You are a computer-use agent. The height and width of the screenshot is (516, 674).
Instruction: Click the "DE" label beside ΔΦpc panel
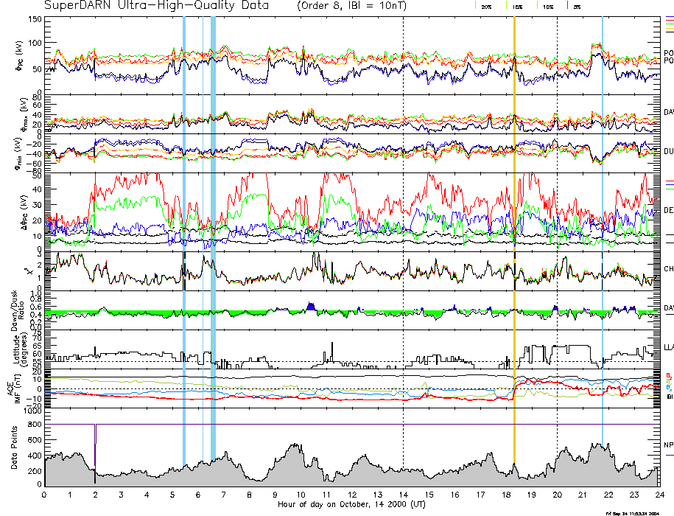pos(669,210)
